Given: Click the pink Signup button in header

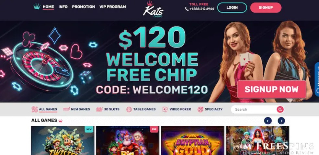Looking at the screenshot, I should point(266,7).
